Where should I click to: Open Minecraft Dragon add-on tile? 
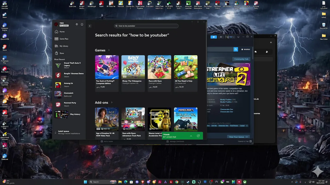tap(186, 119)
